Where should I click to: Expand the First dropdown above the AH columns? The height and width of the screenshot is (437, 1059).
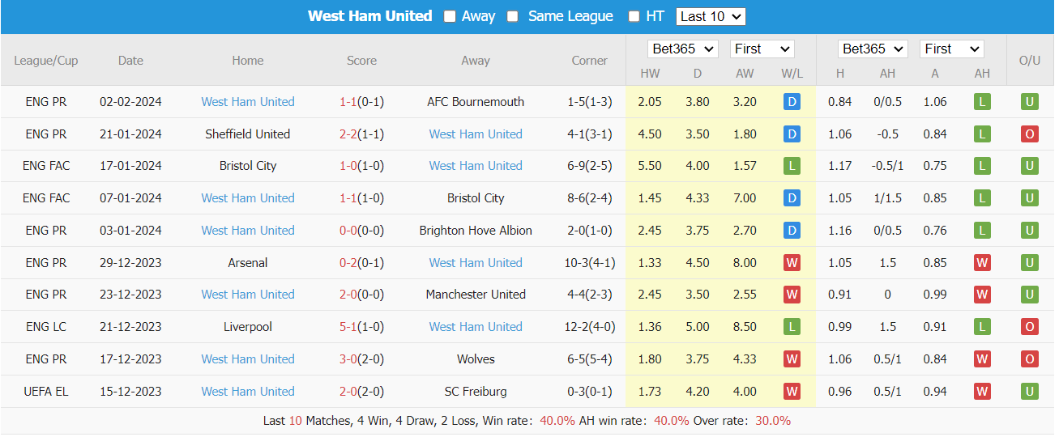pos(952,49)
